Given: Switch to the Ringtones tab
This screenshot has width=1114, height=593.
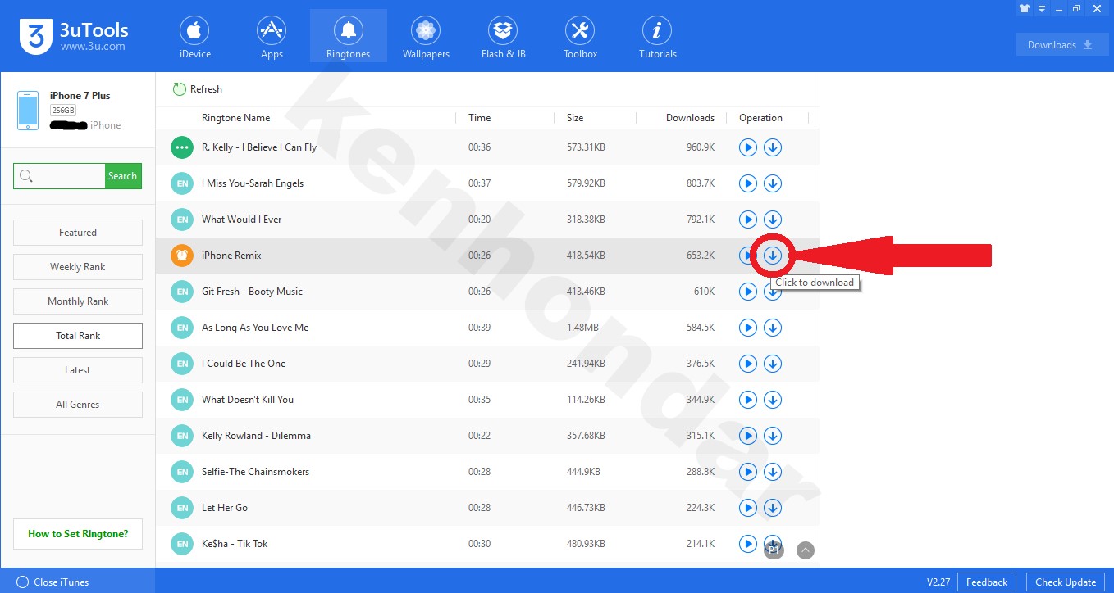Looking at the screenshot, I should pos(349,38).
